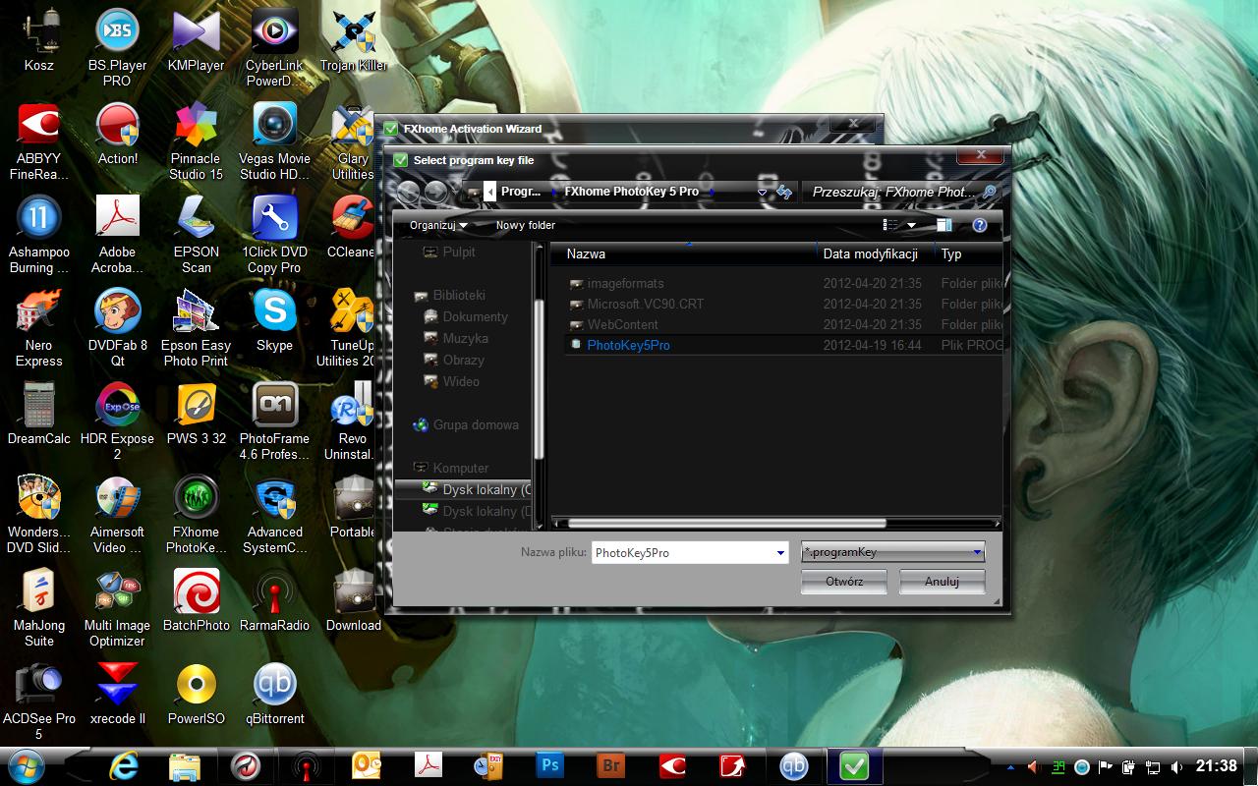Click the Anuluj button

tap(942, 581)
